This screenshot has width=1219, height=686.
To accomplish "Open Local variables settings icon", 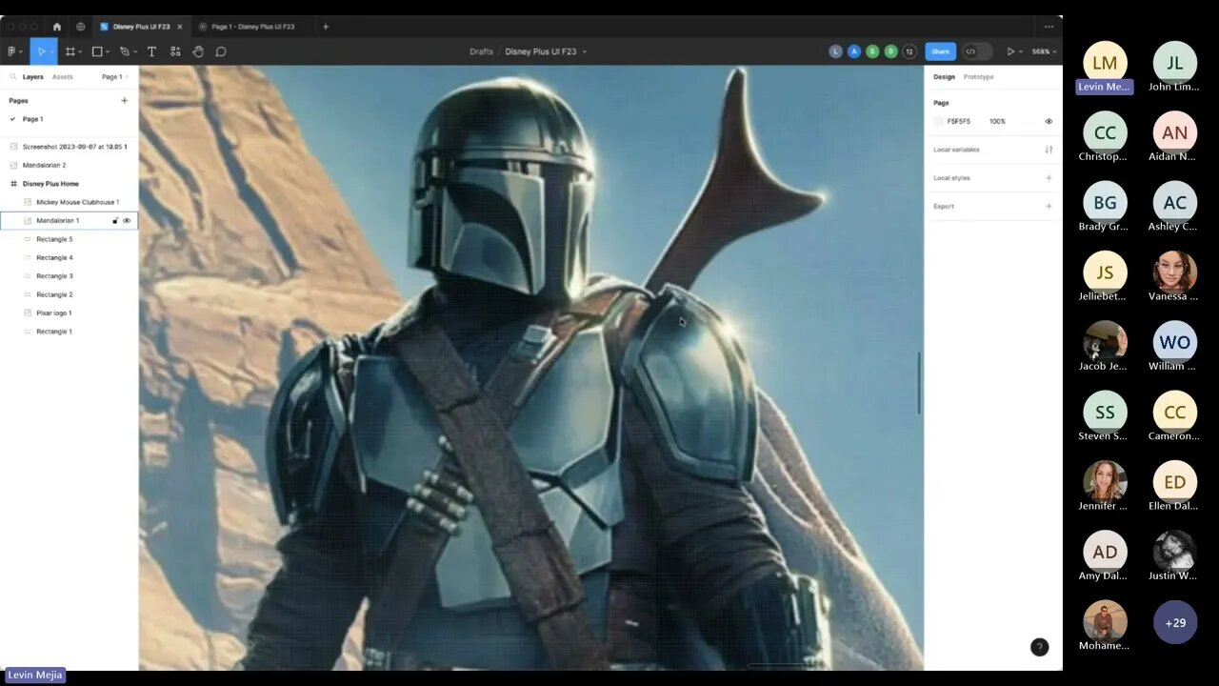I will coord(1049,150).
